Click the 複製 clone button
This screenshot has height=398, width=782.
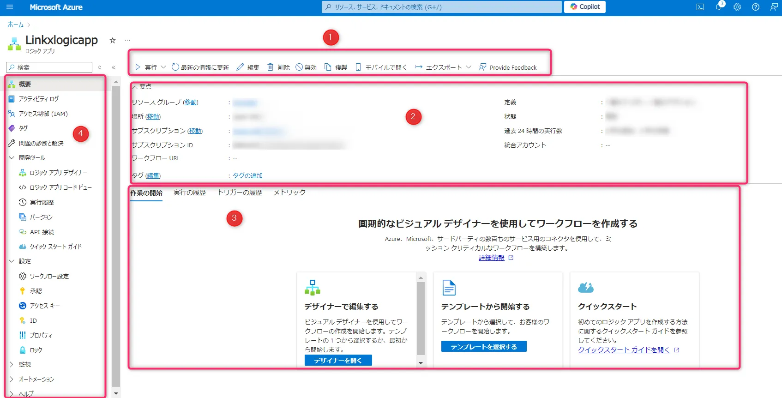(336, 67)
